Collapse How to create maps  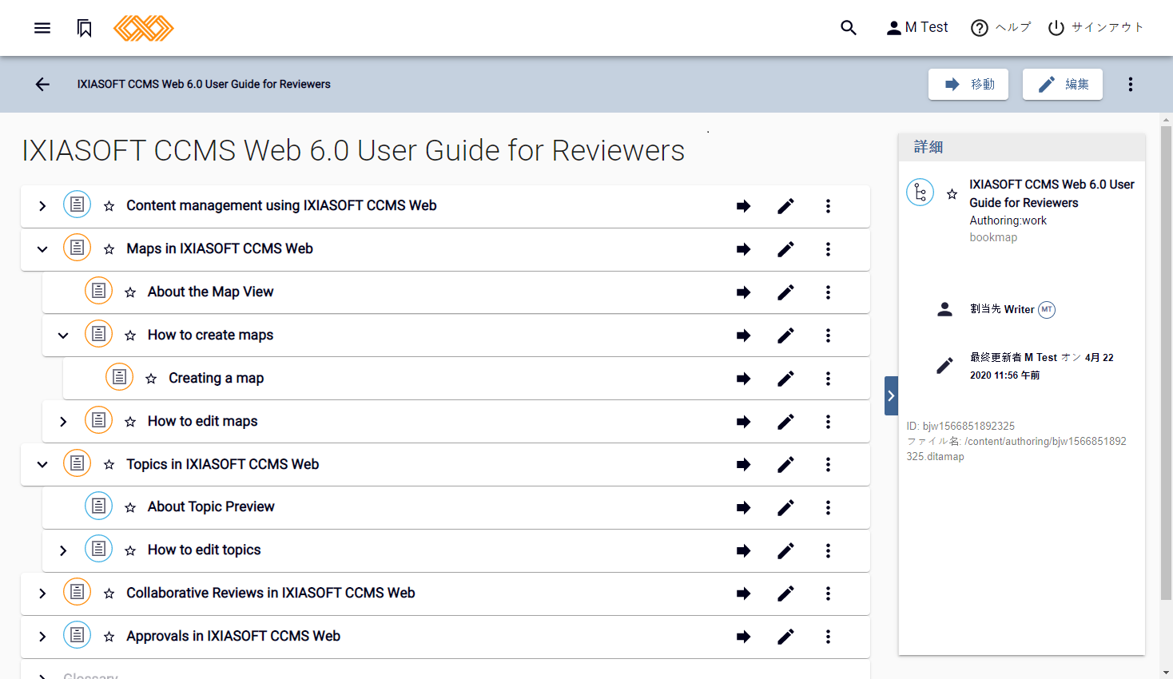pos(63,336)
